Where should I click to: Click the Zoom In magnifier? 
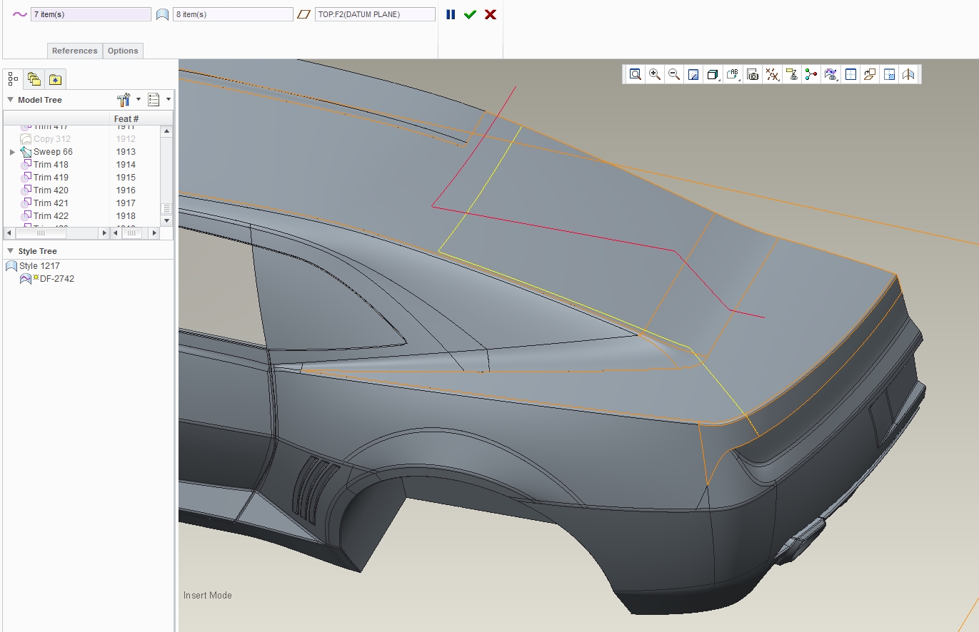coord(654,74)
